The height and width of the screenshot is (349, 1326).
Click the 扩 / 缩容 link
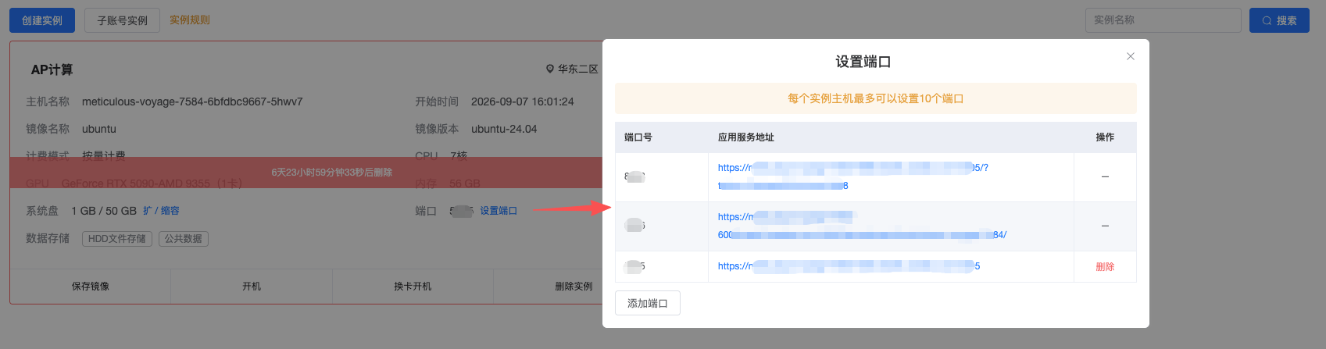161,211
